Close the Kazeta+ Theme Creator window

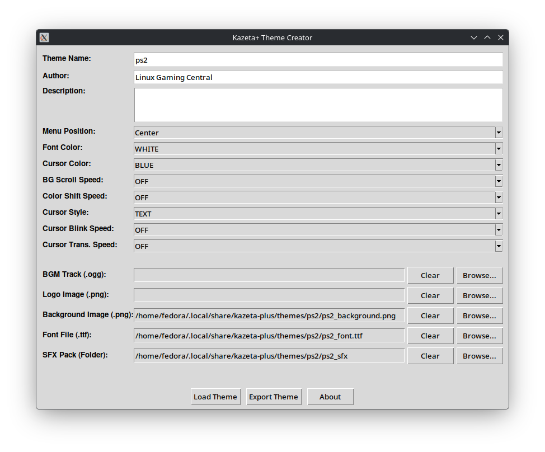[x=500, y=37]
